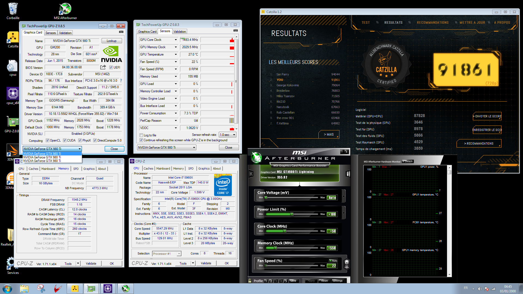Switch to Validation tab in Sensors window

click(x=180, y=32)
